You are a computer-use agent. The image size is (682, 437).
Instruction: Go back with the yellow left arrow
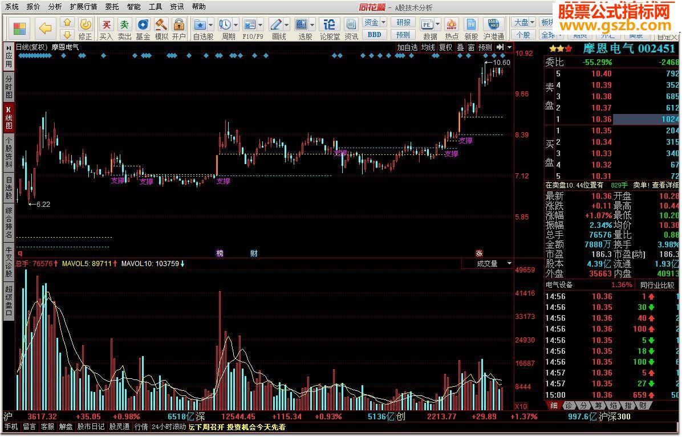point(45,28)
